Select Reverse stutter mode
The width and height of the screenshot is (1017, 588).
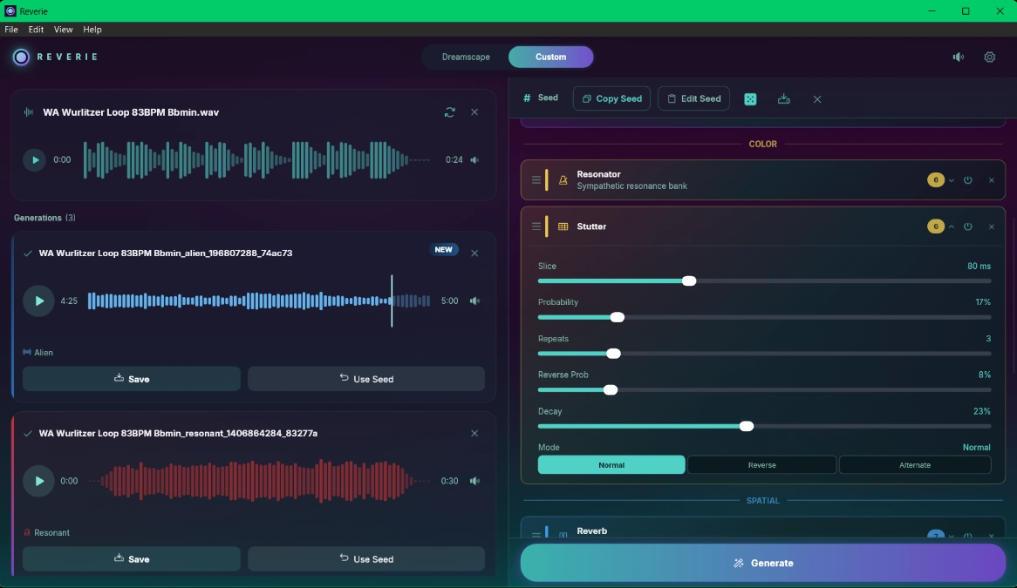click(761, 465)
